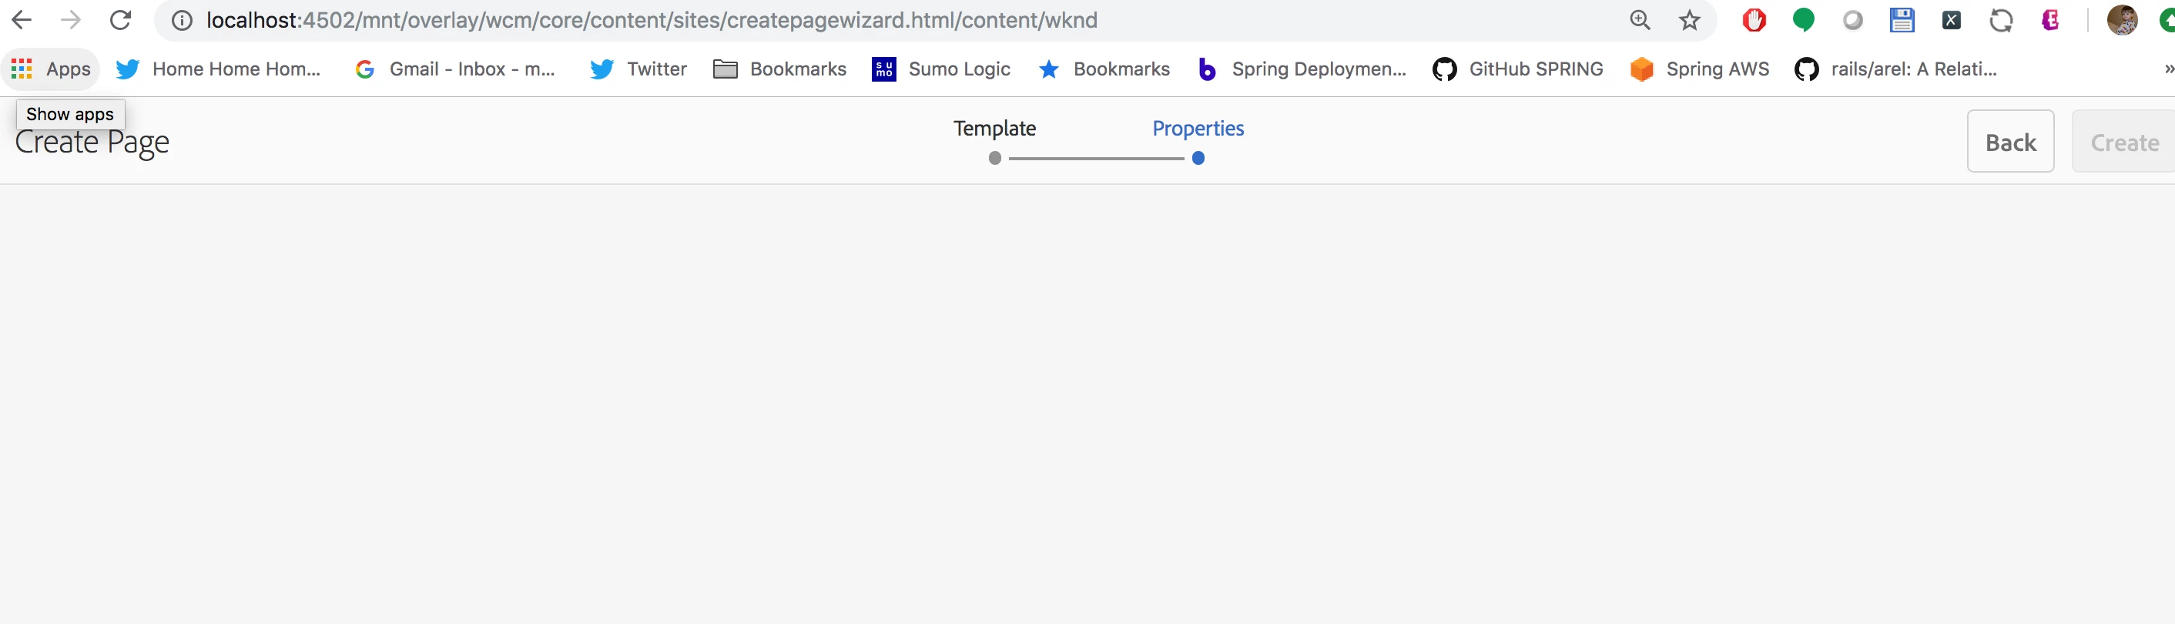2175x624 pixels.
Task: Open the red hand adblock extension
Action: pos(1754,20)
